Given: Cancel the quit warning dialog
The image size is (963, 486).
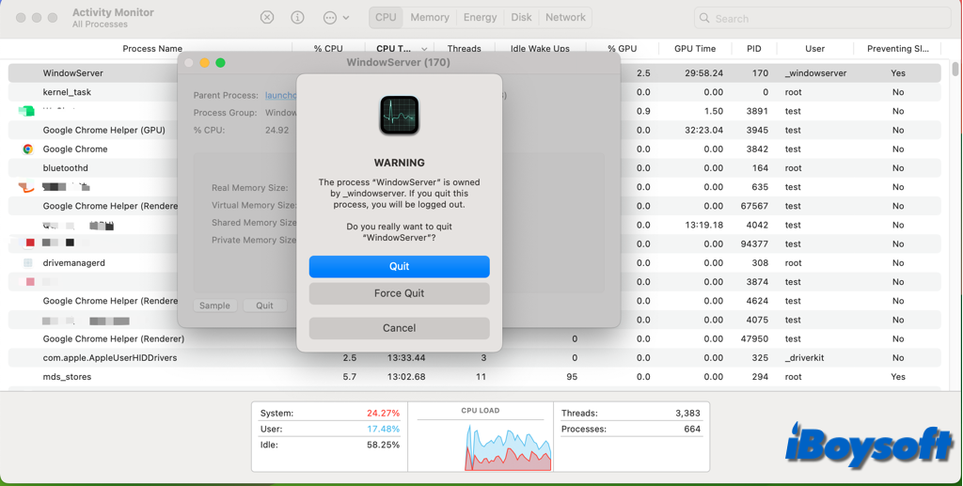Looking at the screenshot, I should click(x=399, y=328).
